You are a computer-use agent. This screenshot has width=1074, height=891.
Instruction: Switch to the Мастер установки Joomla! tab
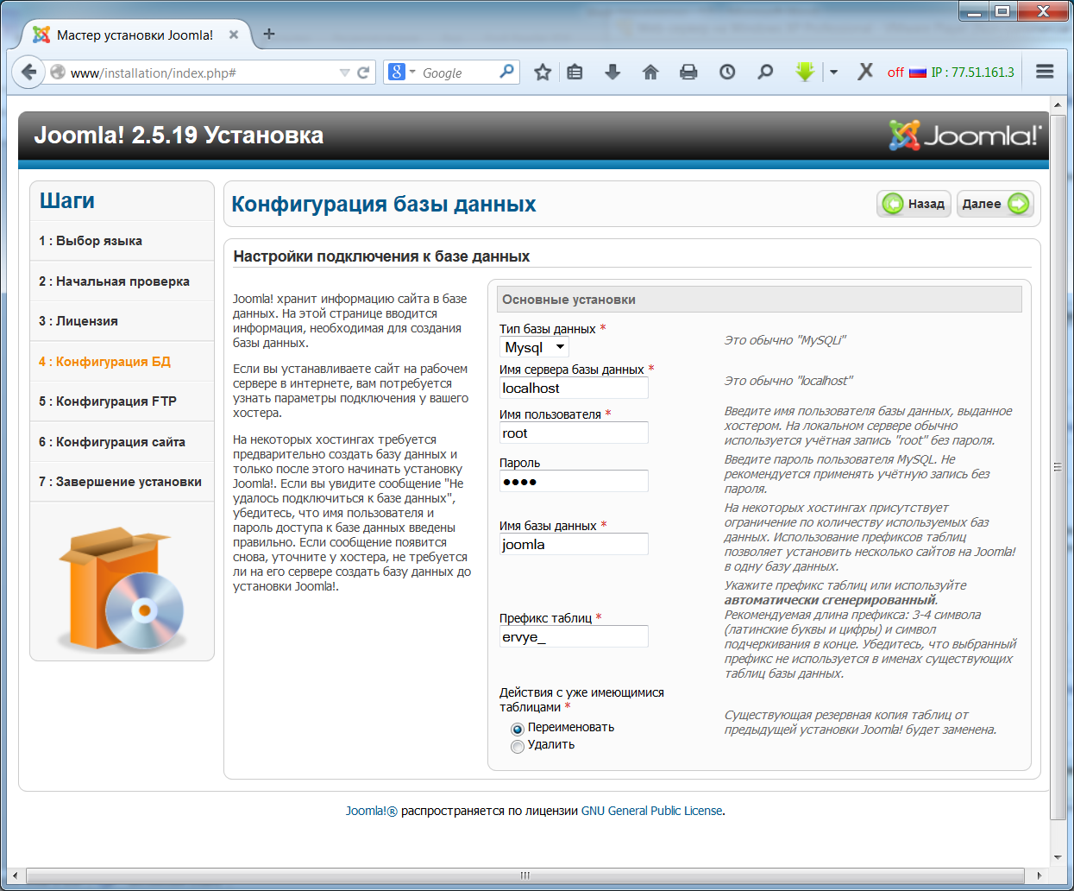pyautogui.click(x=135, y=35)
